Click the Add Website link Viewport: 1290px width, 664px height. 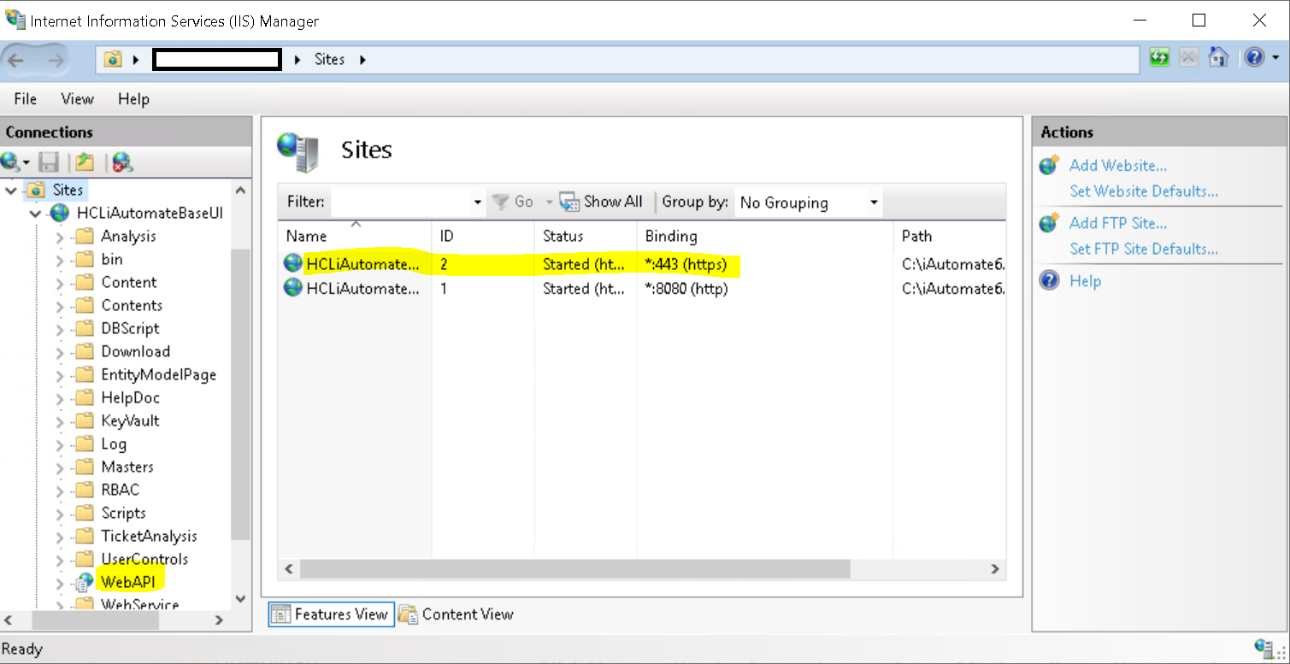(x=1117, y=166)
